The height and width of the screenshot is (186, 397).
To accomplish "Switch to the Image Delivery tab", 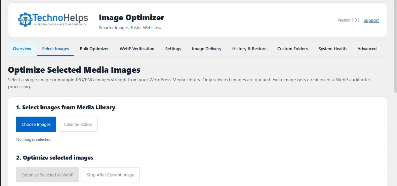I will [x=207, y=49].
